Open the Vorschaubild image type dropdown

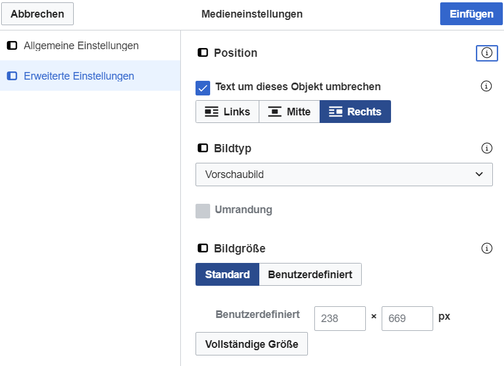[344, 175]
